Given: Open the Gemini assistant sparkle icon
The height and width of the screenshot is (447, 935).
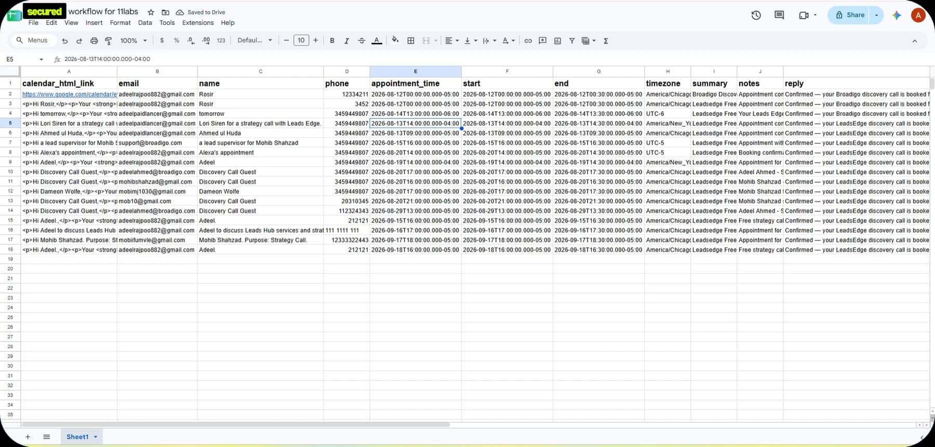Looking at the screenshot, I should tap(897, 15).
